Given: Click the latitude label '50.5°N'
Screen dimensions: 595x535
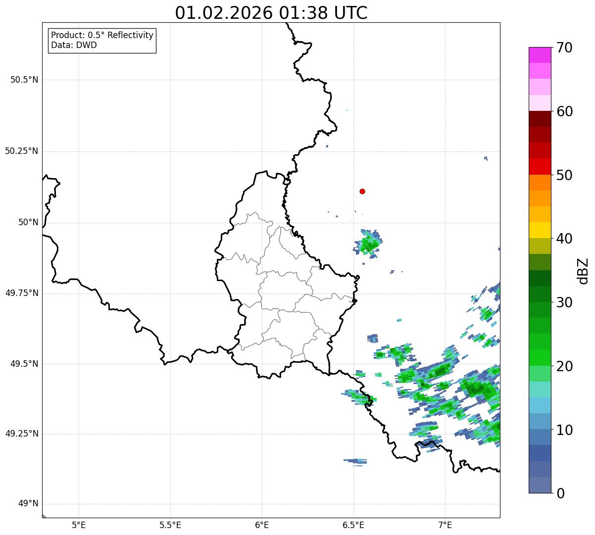Looking at the screenshot, I should pyautogui.click(x=24, y=80).
